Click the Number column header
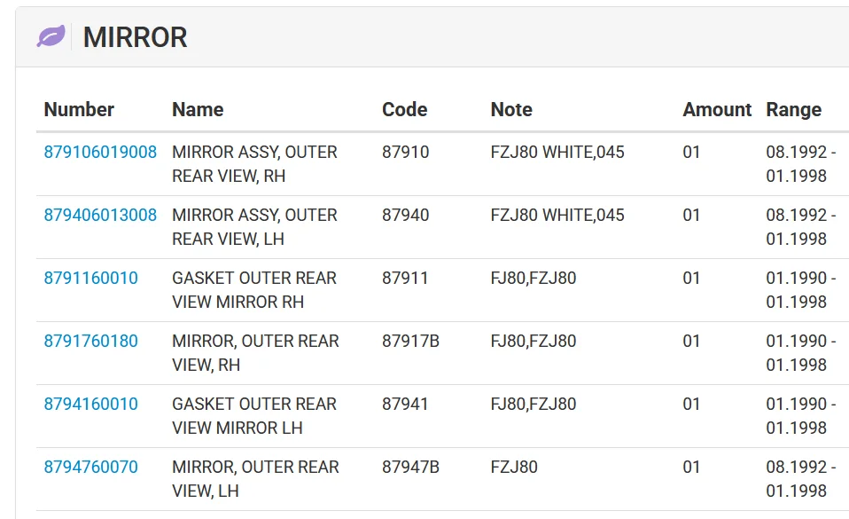The width and height of the screenshot is (849, 519). (x=79, y=109)
